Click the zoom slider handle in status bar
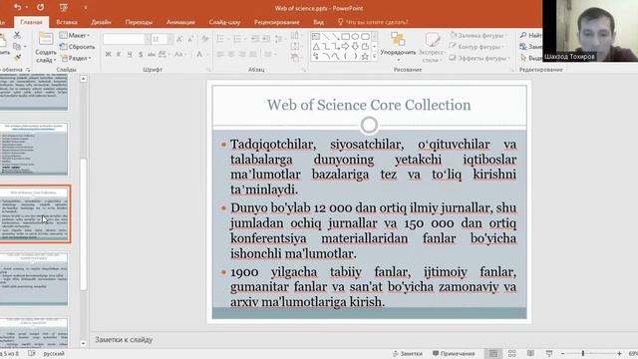638x359 pixels. click(x=582, y=353)
